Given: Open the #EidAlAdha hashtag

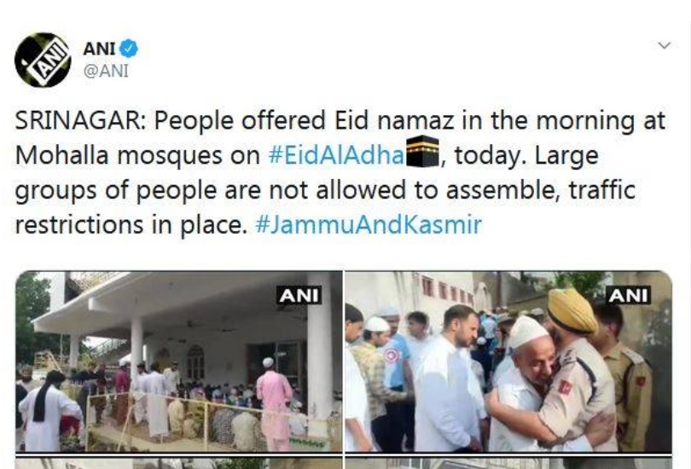Looking at the screenshot, I should [336, 155].
